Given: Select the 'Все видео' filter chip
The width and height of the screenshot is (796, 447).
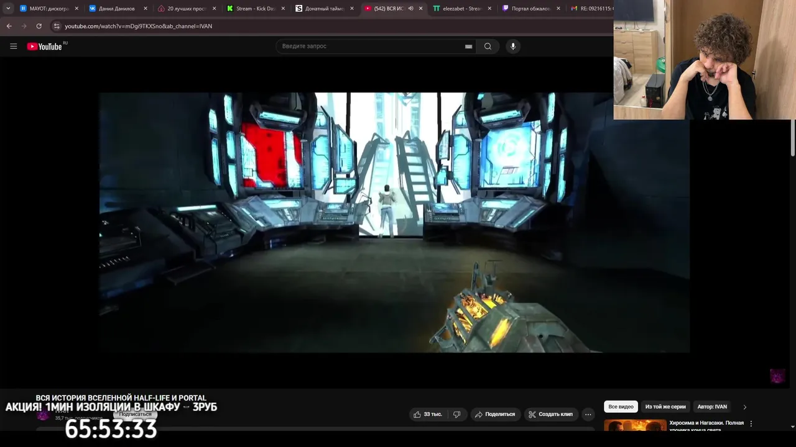Looking at the screenshot, I should coord(621,407).
